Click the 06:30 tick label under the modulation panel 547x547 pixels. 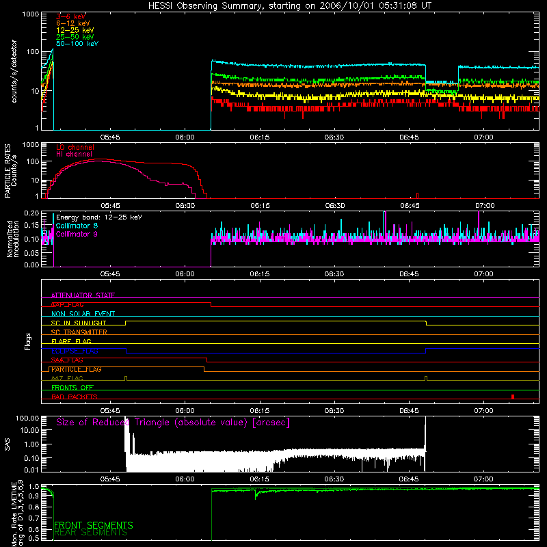click(x=334, y=274)
